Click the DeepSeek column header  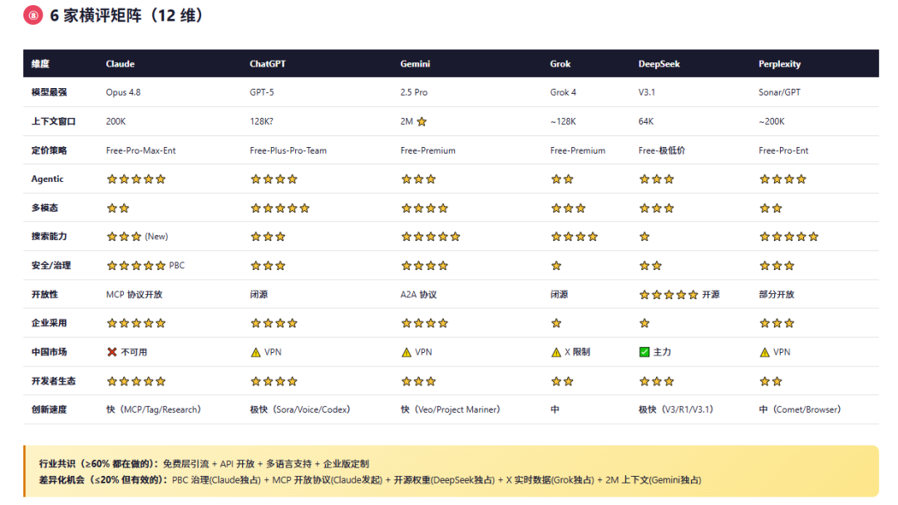click(659, 64)
